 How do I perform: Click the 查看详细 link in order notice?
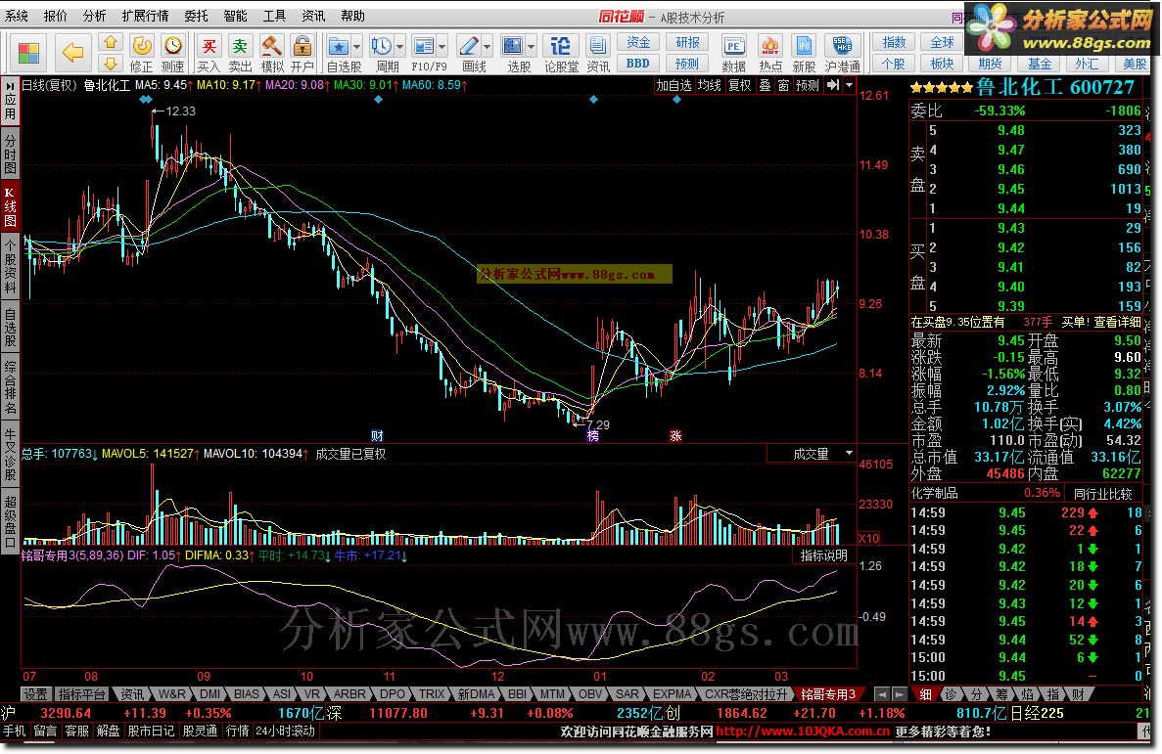pyautogui.click(x=1118, y=322)
